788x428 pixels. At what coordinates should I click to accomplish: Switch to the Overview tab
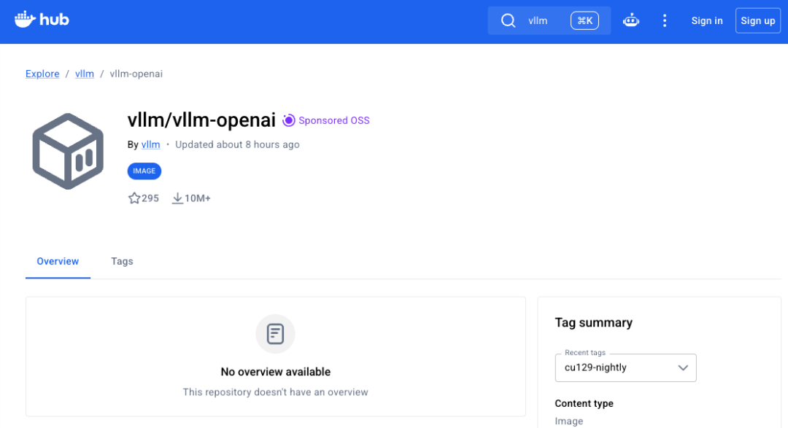[58, 261]
